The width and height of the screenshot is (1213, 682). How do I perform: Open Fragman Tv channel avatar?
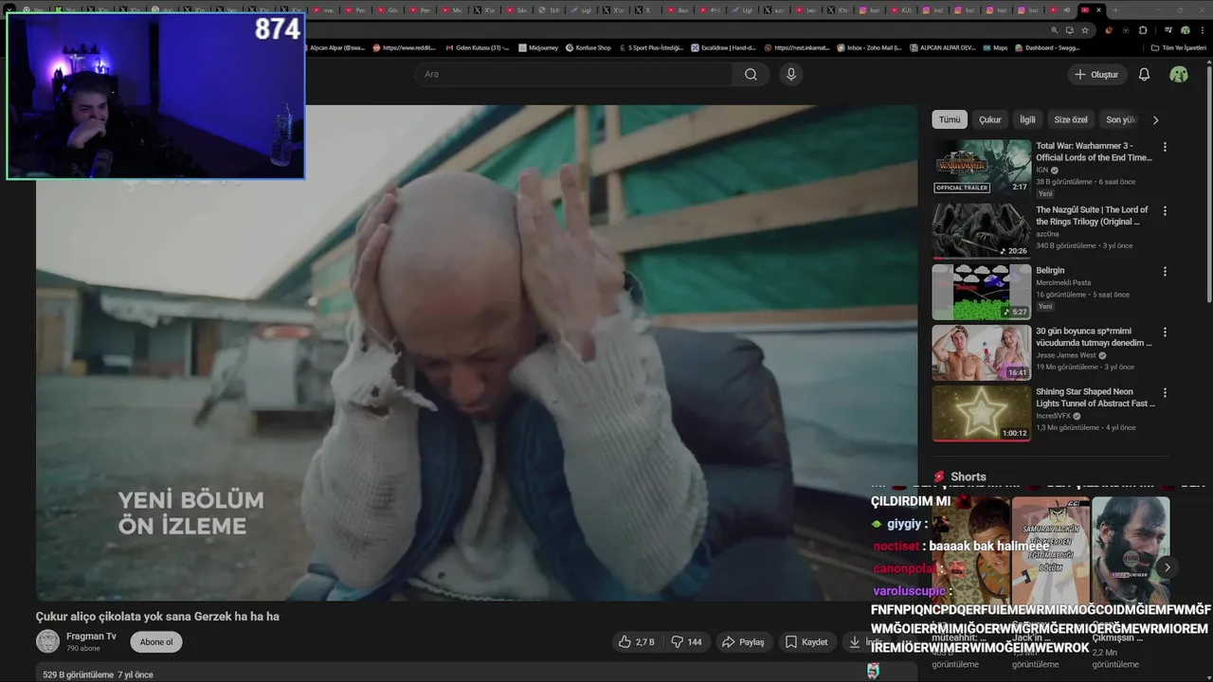47,641
